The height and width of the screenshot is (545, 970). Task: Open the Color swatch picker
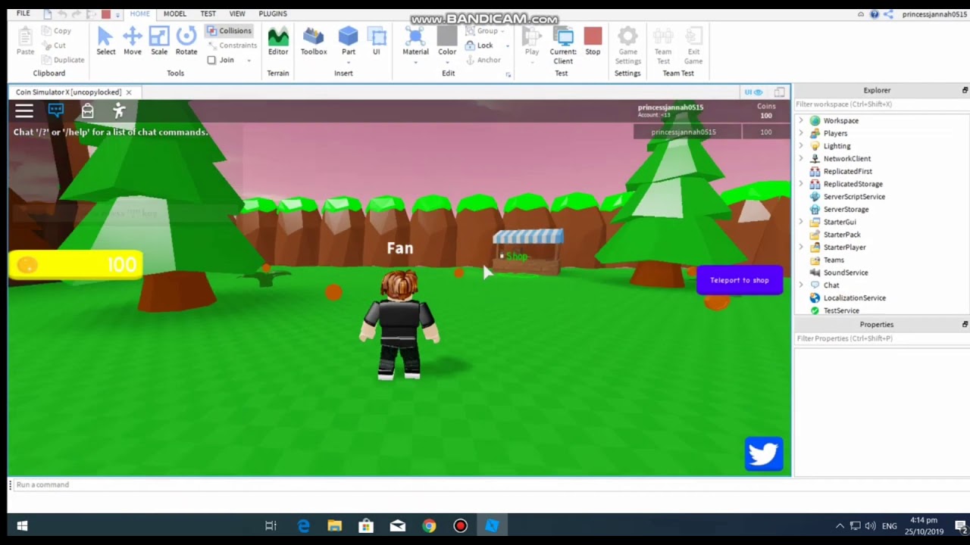coord(447,42)
